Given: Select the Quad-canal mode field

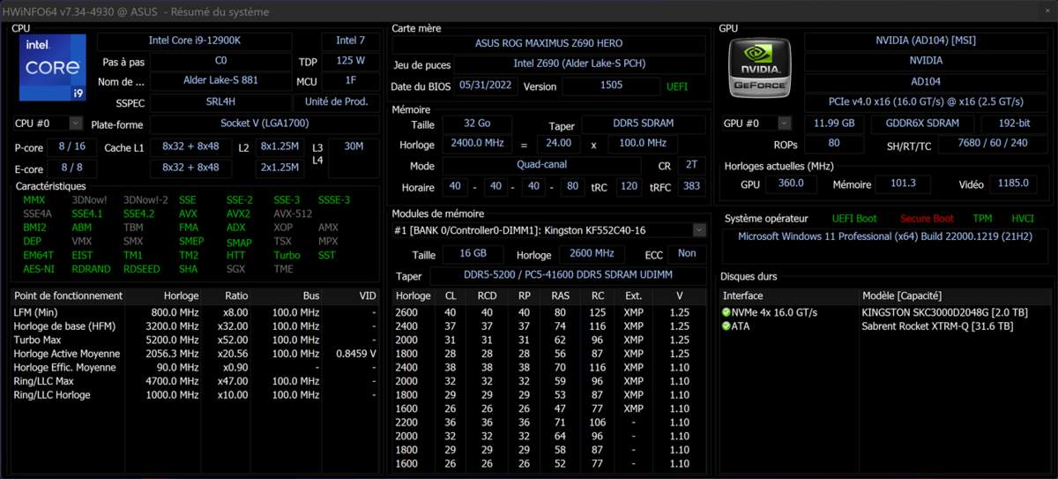Looking at the screenshot, I should (x=541, y=165).
